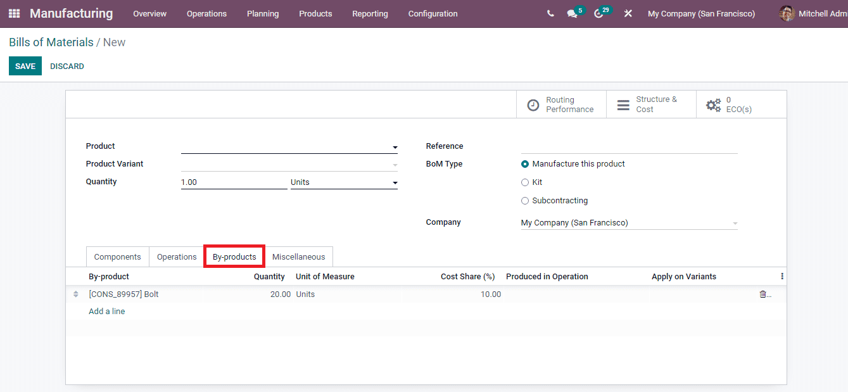Save the new Bill of Materials
This screenshot has width=848, height=392.
point(25,66)
